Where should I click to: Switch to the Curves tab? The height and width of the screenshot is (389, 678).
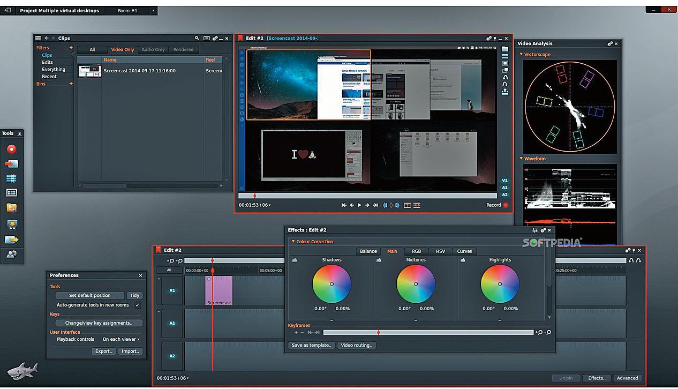click(x=464, y=251)
